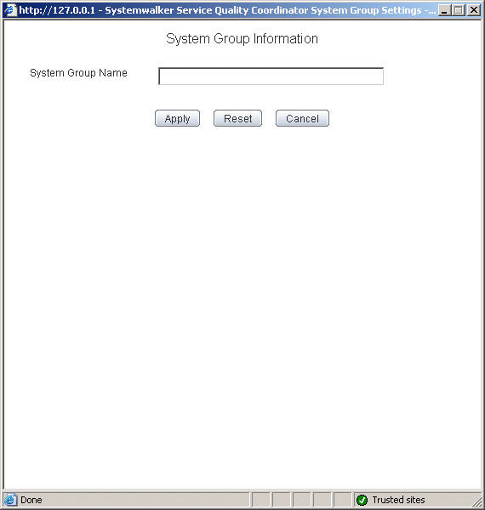Maximize the System Group Settings window
Viewport: 485px width, 510px height.
[x=459, y=10]
